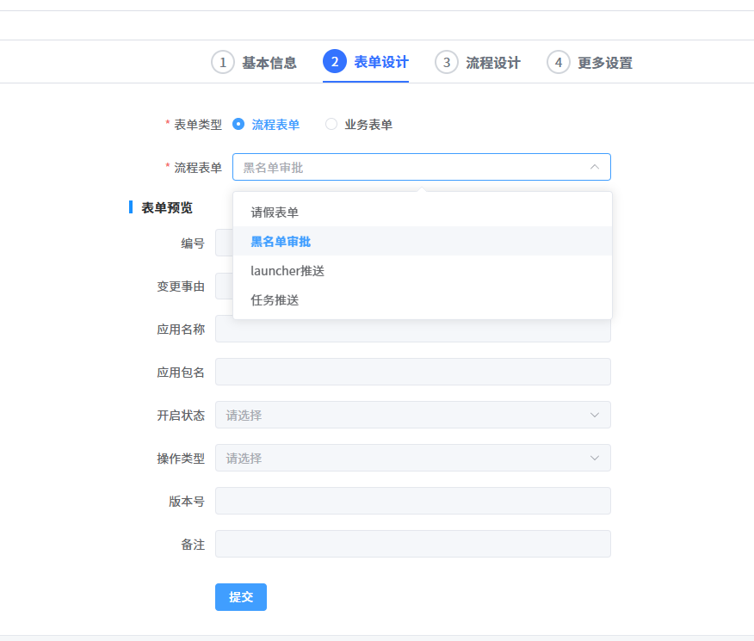This screenshot has height=641, width=754.
Task: Click the 版本号 input field
Action: pyautogui.click(x=413, y=501)
